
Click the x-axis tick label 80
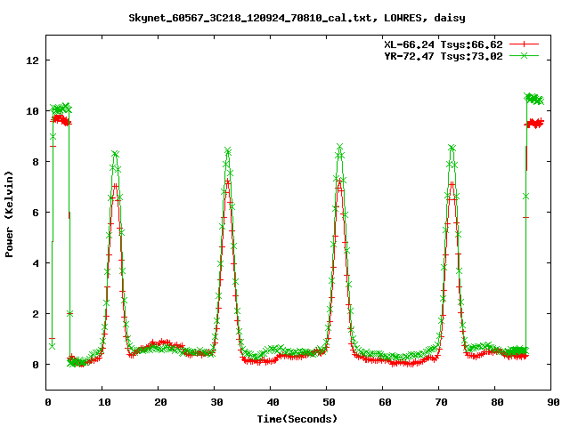point(497,402)
